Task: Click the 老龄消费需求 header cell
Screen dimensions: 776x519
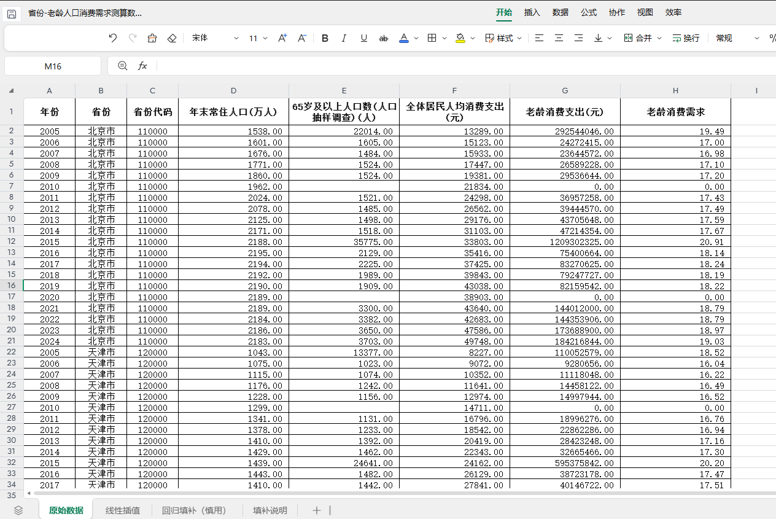Action: (675, 112)
